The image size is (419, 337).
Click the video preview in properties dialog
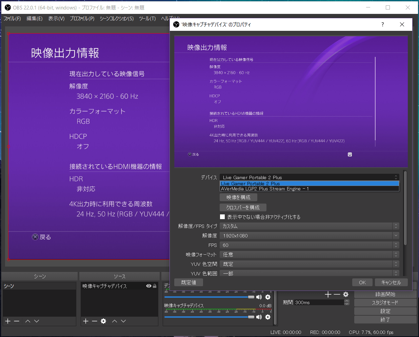pyautogui.click(x=291, y=102)
